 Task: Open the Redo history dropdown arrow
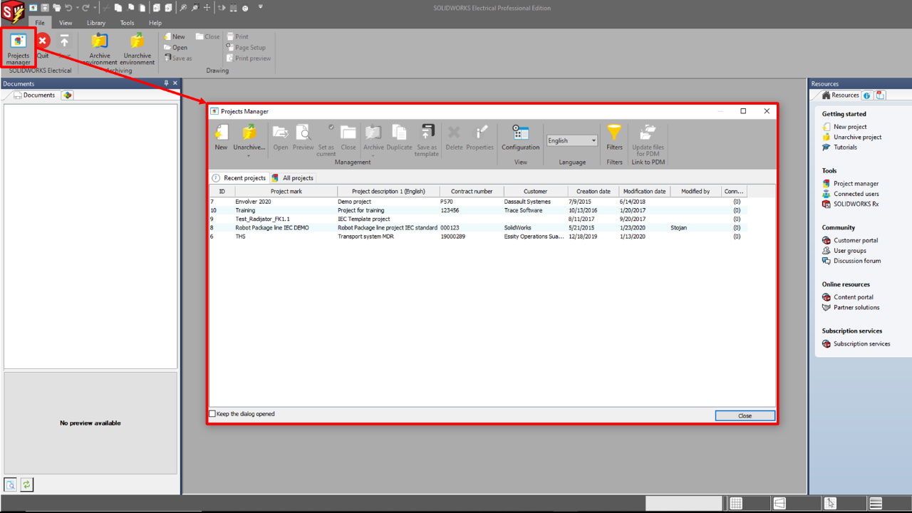pos(94,8)
